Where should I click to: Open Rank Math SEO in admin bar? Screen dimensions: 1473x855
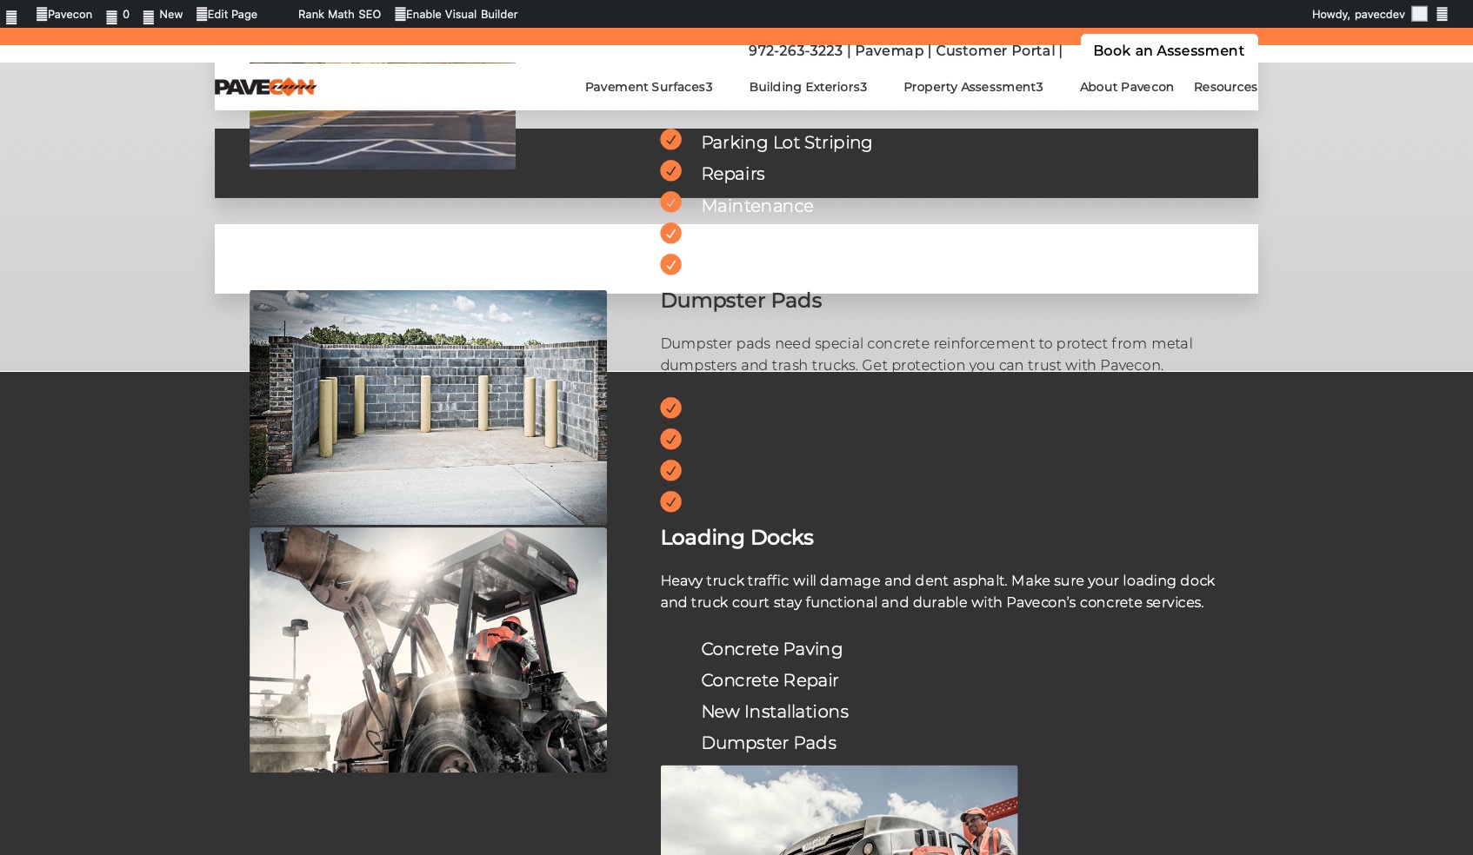point(339,15)
